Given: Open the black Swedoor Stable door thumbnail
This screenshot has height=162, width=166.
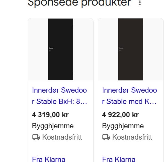Looking at the screenshot, I should tap(61, 49).
